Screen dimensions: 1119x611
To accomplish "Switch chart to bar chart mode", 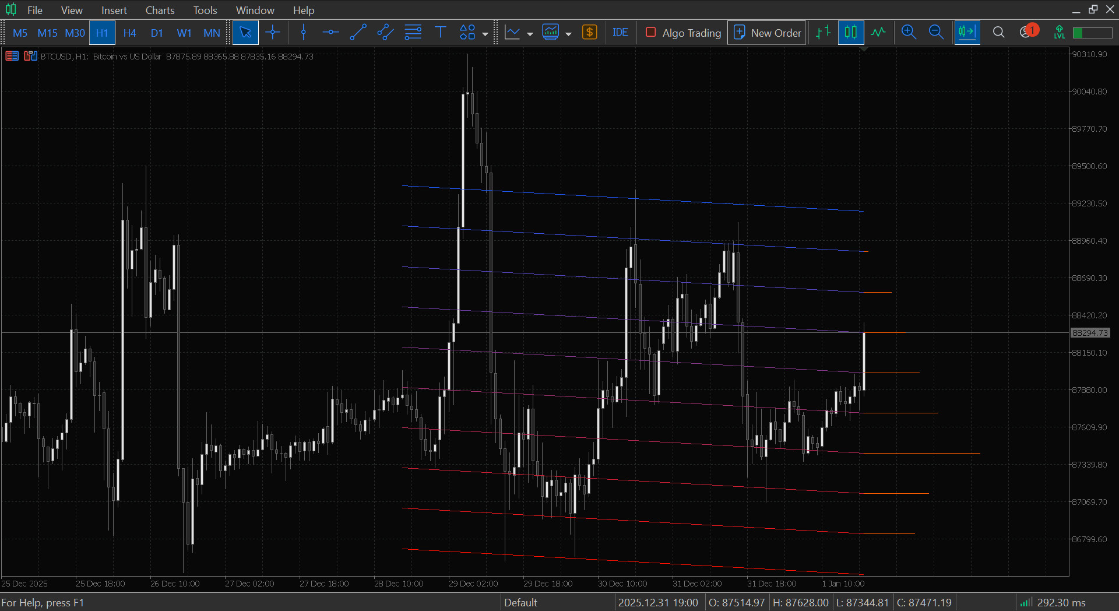I will pyautogui.click(x=823, y=33).
